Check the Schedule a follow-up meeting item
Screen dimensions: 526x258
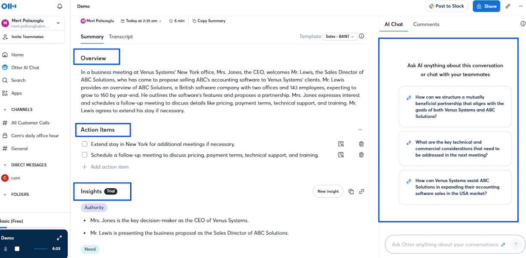[x=85, y=155]
